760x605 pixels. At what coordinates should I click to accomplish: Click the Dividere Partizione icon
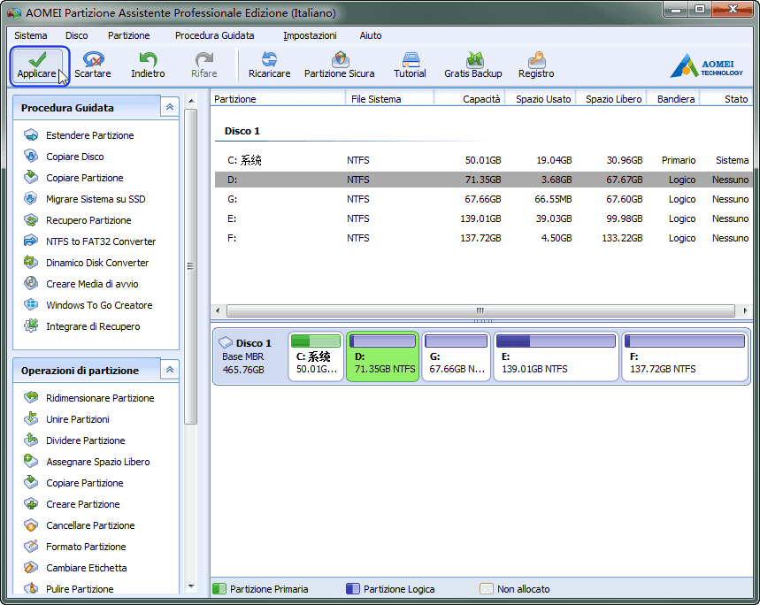pos(31,440)
